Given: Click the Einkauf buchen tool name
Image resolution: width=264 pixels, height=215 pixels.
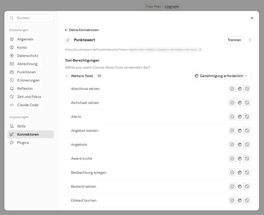Looking at the screenshot, I should pos(84,200).
